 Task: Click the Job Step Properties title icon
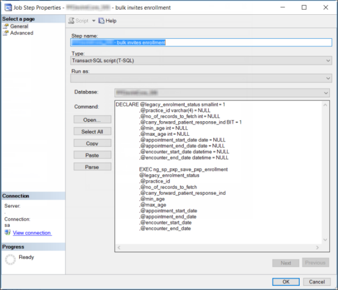[x=8, y=7]
